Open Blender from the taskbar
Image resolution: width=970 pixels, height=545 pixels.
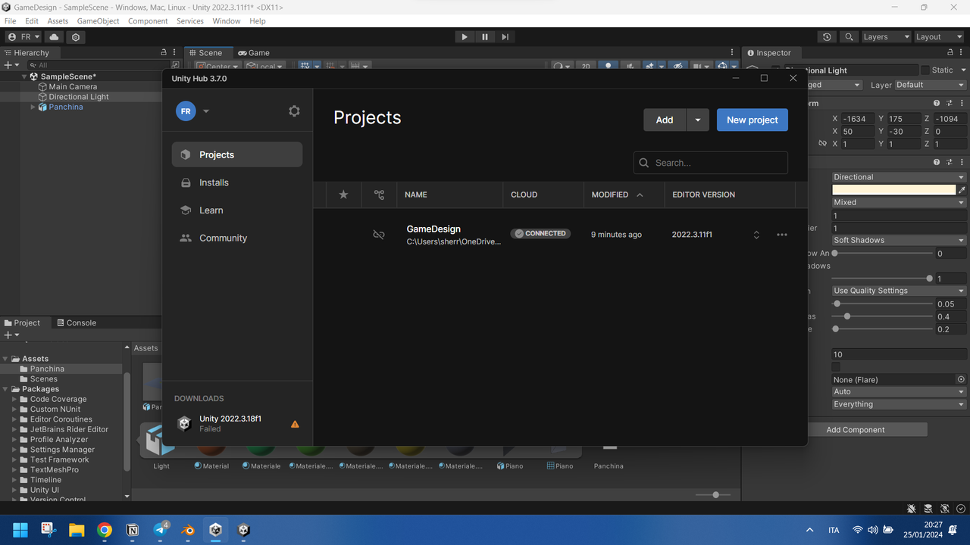(188, 530)
